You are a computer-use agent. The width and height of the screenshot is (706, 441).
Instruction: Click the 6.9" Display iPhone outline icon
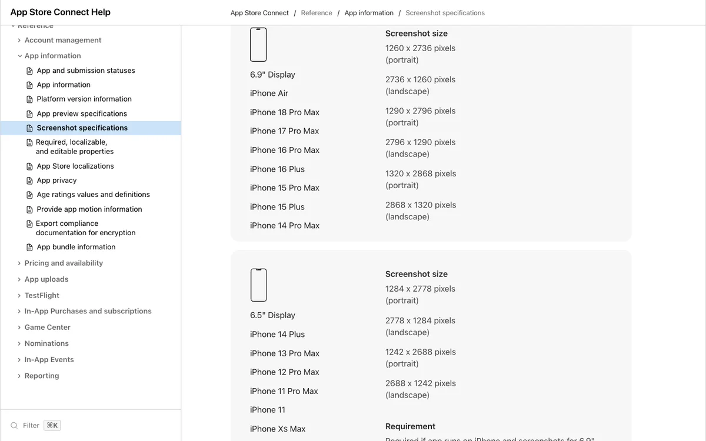point(258,45)
